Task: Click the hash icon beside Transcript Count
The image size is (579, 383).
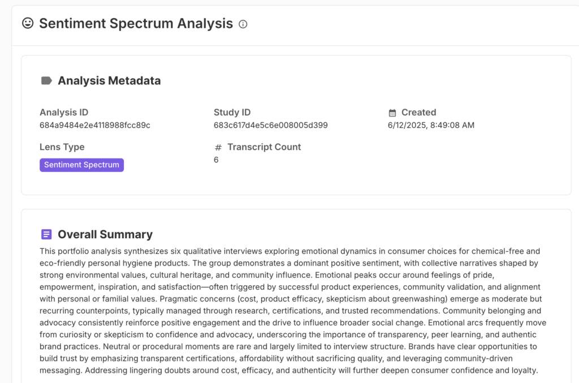Action: [218, 148]
